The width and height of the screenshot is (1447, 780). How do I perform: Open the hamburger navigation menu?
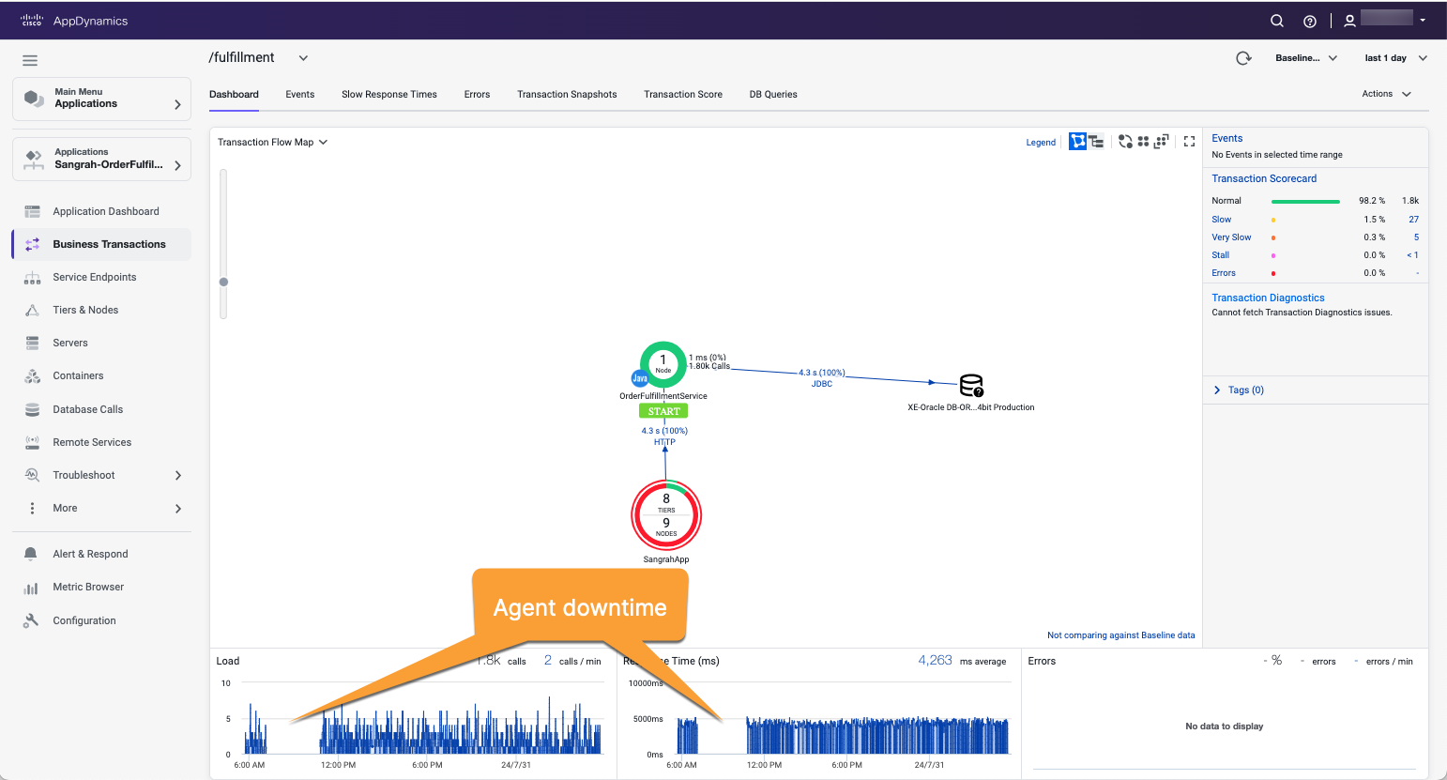[x=30, y=61]
